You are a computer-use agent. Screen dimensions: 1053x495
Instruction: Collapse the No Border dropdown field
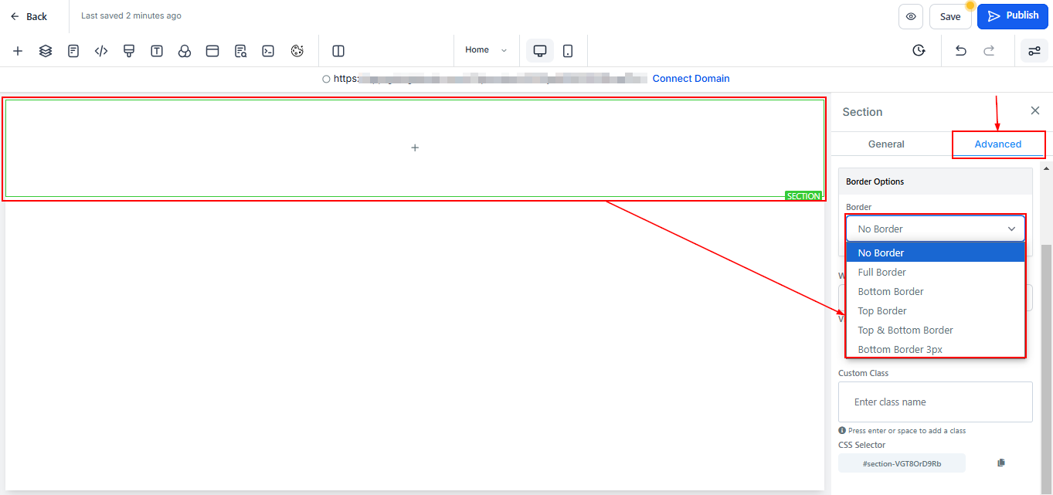tap(935, 229)
